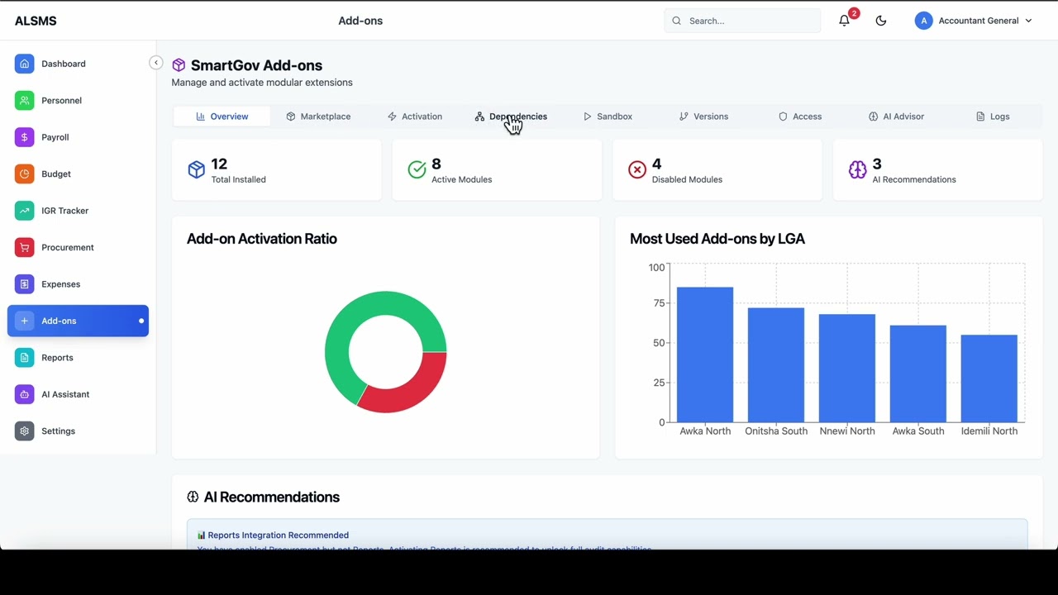
Task: Switch to the Activation tab
Action: (x=415, y=117)
